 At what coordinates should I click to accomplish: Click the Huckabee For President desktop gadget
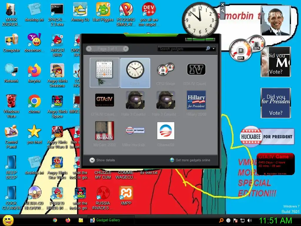(267, 137)
